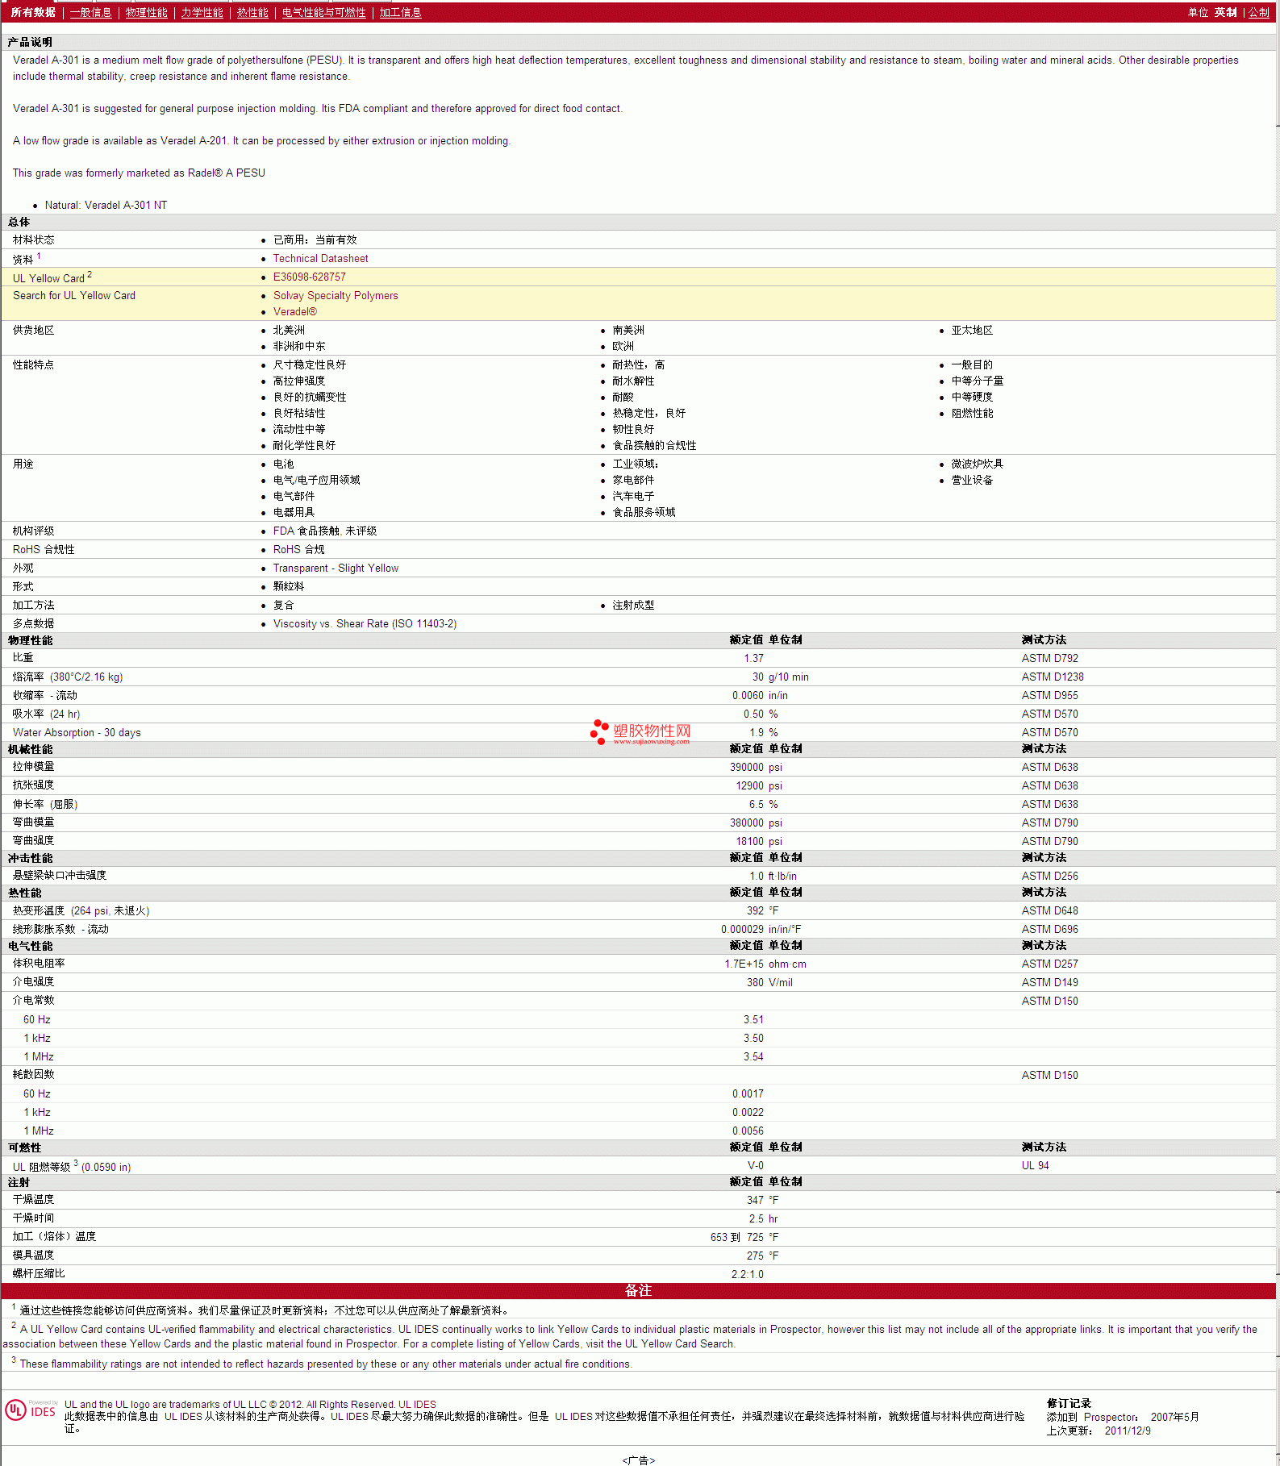Click the 资料 footnote 1 superscript
Viewport: 1280px width, 1466px height.
[x=39, y=256]
